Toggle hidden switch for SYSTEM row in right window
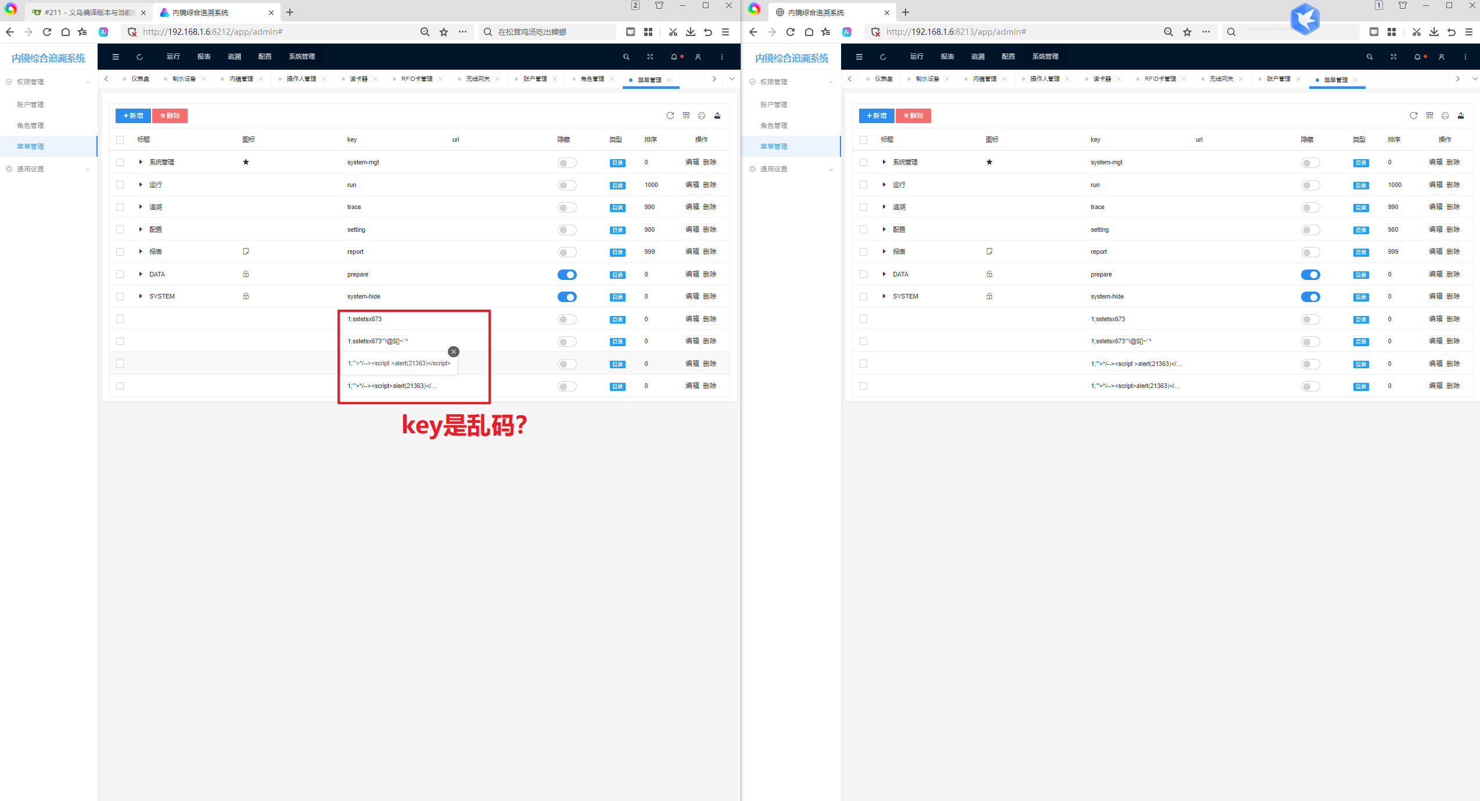 click(1310, 297)
